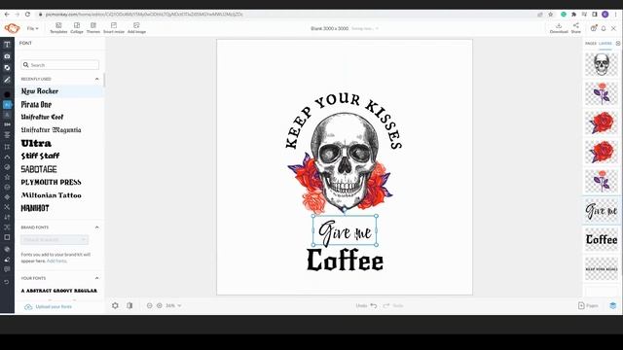Open the settings gear below canvas
This screenshot has width=623, height=350.
pyautogui.click(x=115, y=305)
